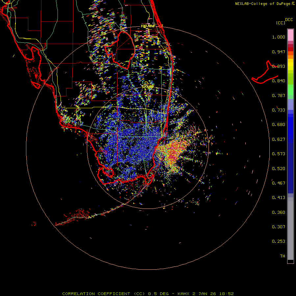Select the 1.000 legend value

click(x=279, y=37)
